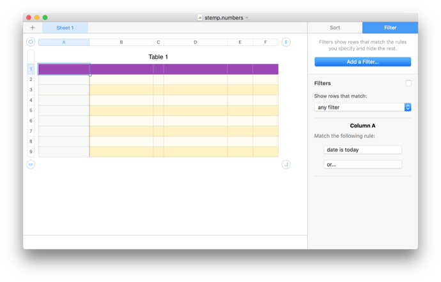Click the add row handle below row 9
Viewport: 441px width, 282px height.
(x=30, y=165)
